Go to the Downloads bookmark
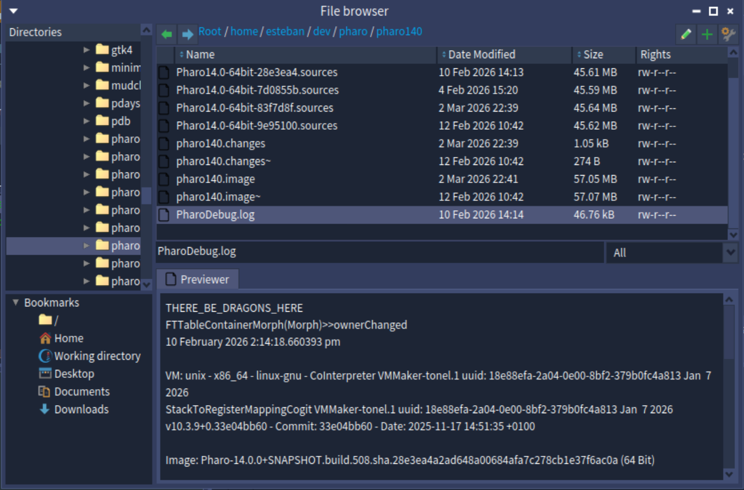The height and width of the screenshot is (490, 744). [x=81, y=409]
